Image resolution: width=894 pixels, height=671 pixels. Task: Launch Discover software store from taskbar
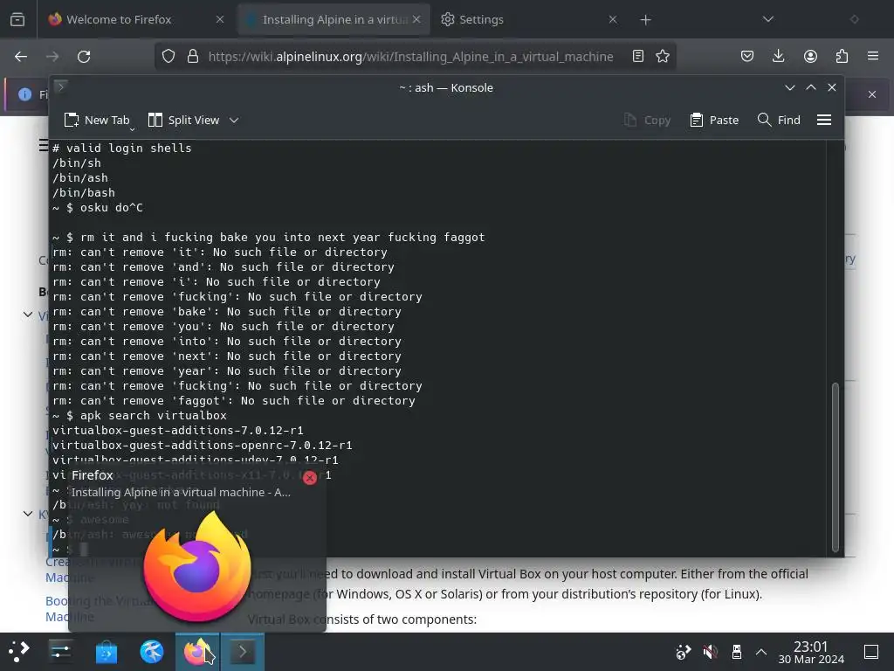coord(106,652)
